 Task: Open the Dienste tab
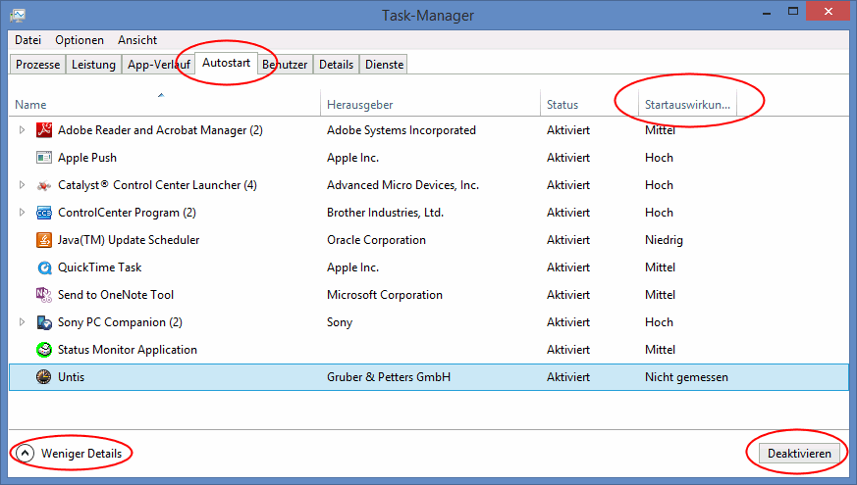pyautogui.click(x=384, y=65)
